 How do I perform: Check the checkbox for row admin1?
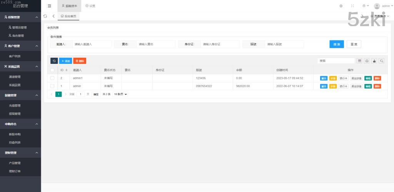click(52, 78)
